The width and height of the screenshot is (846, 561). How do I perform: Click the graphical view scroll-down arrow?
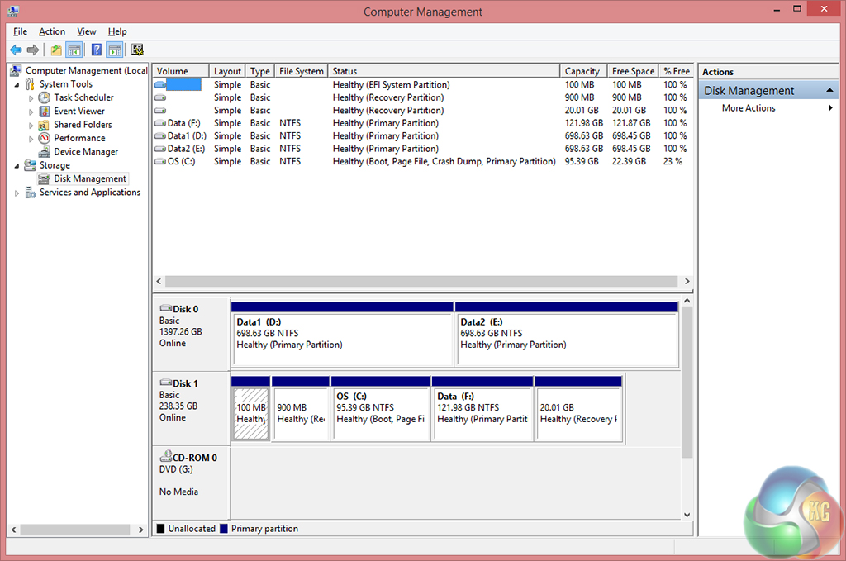[687, 515]
